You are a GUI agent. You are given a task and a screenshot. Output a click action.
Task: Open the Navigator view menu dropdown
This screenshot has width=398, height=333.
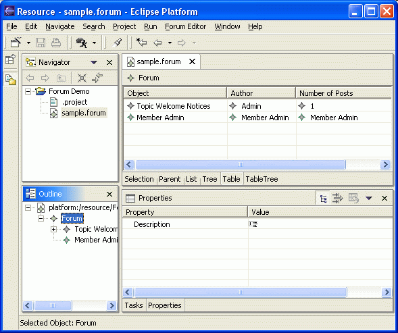(94, 62)
